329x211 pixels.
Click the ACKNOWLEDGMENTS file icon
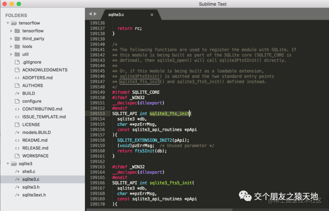(17, 70)
